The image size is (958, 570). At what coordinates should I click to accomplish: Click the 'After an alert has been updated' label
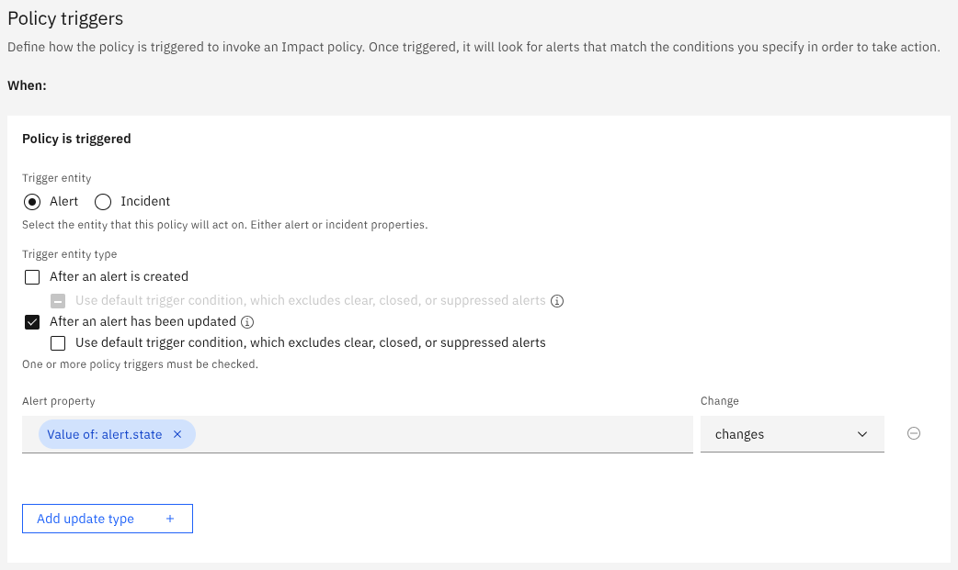143,321
